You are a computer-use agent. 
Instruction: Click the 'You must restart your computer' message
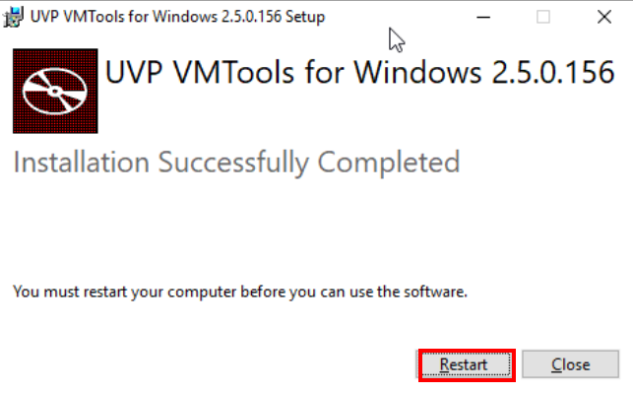240,292
